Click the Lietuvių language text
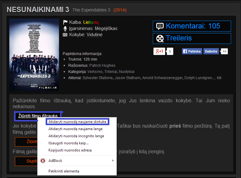 click(x=91, y=22)
